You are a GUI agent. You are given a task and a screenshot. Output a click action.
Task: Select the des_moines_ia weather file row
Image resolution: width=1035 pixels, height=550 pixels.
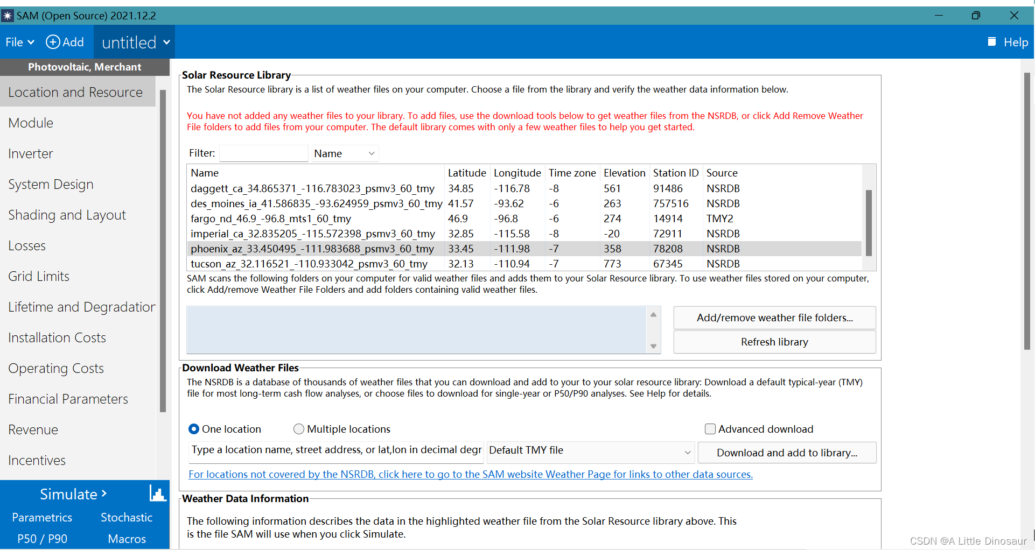[525, 203]
